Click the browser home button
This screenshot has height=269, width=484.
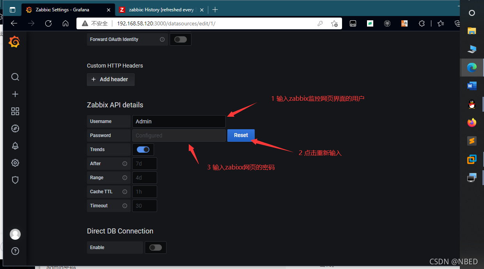[66, 23]
